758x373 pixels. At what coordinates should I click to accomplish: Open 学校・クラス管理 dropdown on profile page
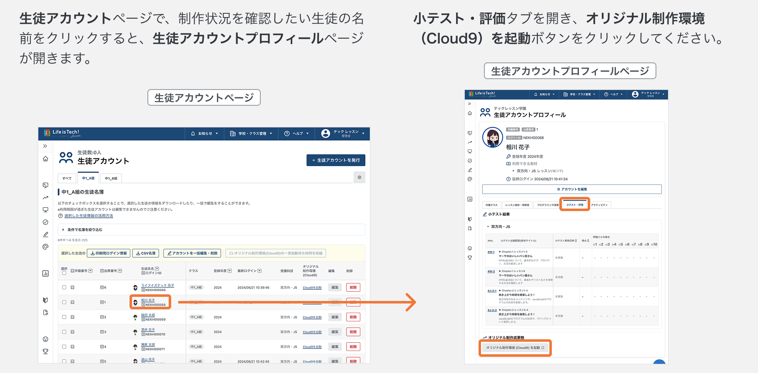point(579,94)
